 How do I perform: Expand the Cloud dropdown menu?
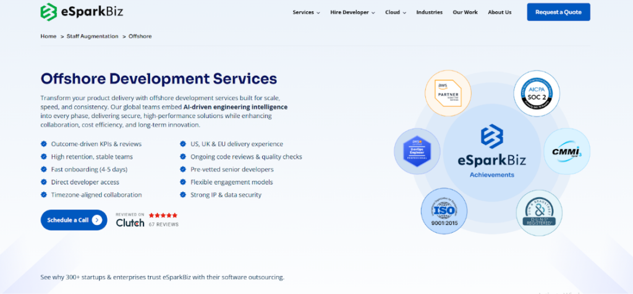click(x=396, y=12)
